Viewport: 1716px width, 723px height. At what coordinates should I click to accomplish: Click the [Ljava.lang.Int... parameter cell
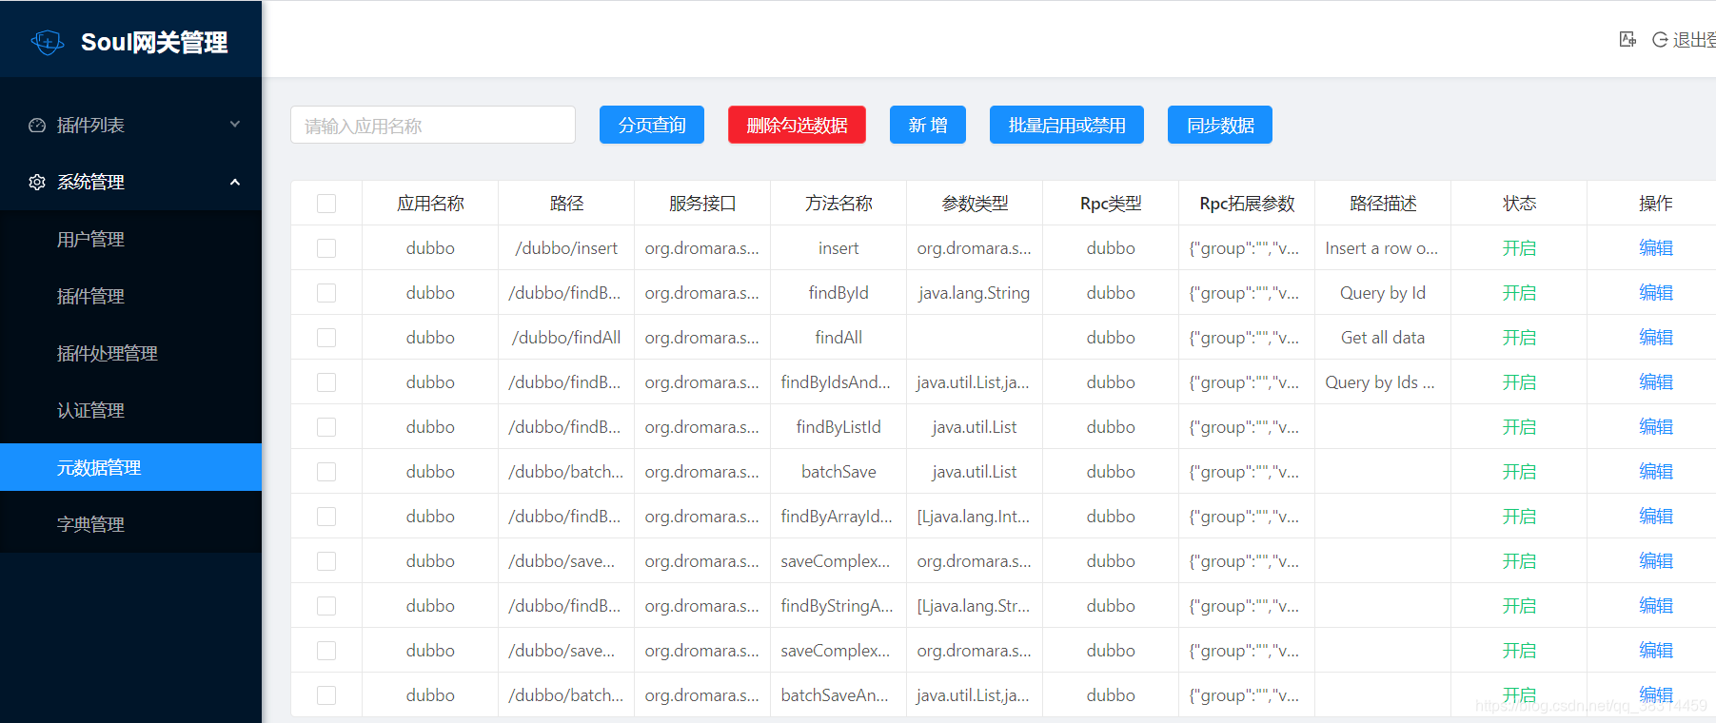(974, 517)
